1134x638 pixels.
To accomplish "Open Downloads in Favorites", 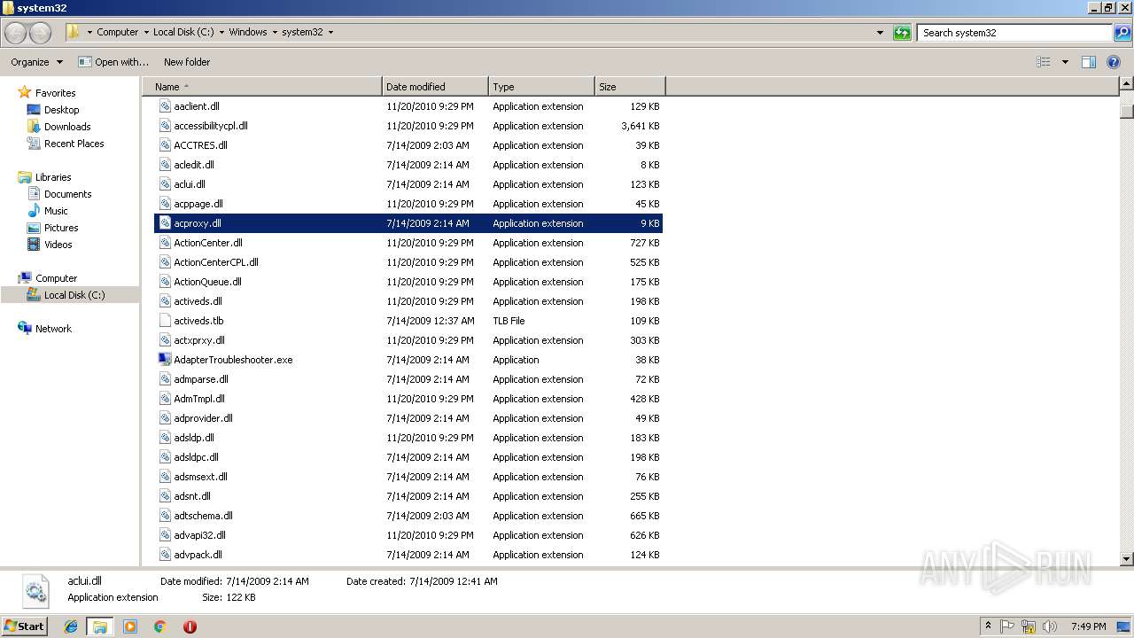I will click(67, 127).
